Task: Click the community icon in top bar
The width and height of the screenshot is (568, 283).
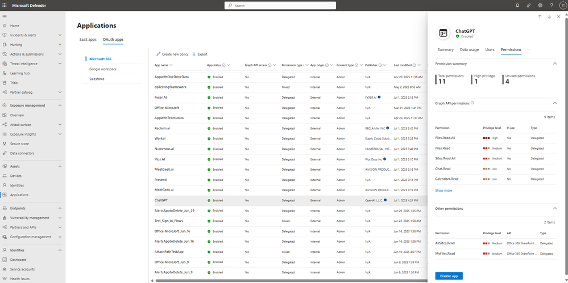Action: [x=529, y=6]
